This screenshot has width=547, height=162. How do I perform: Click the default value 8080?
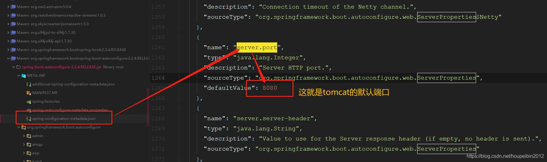pos(270,88)
